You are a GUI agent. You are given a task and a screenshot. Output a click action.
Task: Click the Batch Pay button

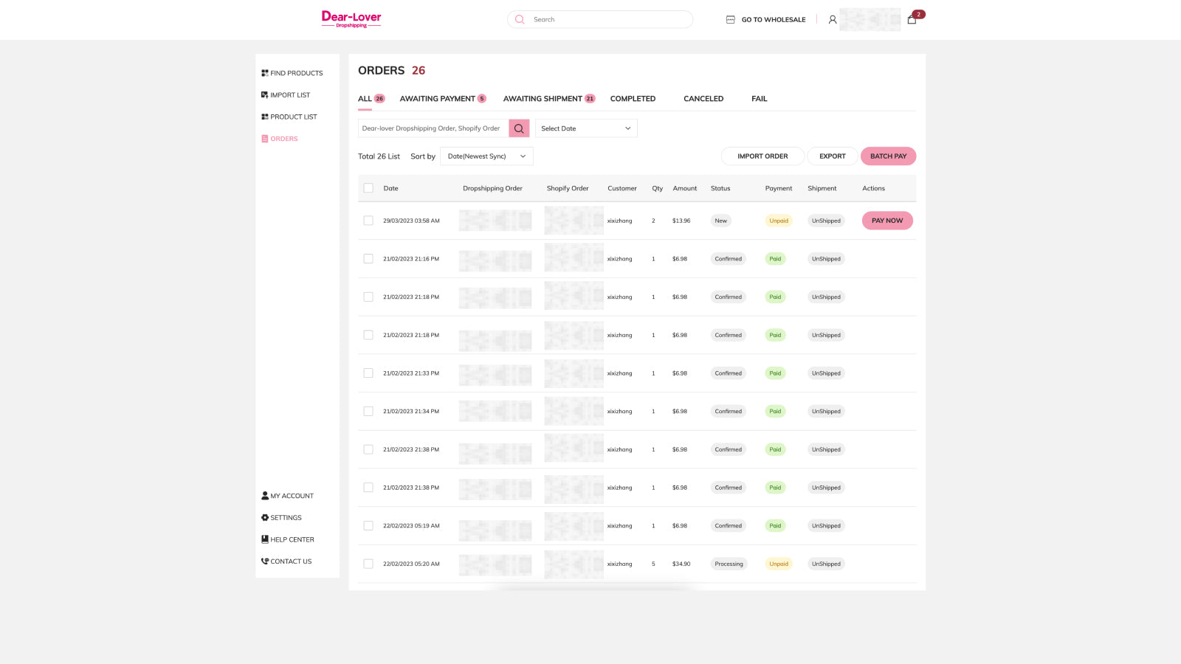[x=888, y=156]
